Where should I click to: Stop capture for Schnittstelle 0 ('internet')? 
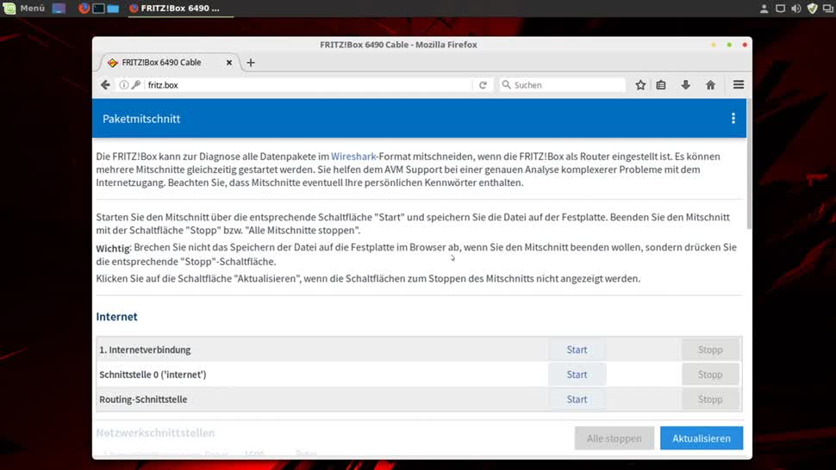[x=710, y=374]
